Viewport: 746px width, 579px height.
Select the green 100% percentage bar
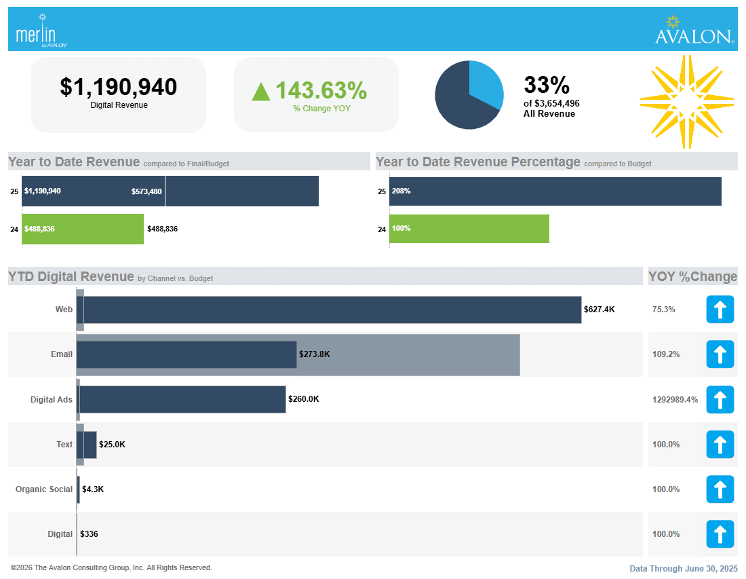coord(469,229)
